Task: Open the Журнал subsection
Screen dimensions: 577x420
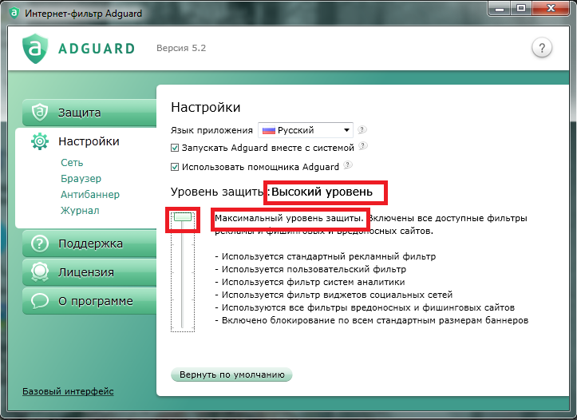Action: 80,211
